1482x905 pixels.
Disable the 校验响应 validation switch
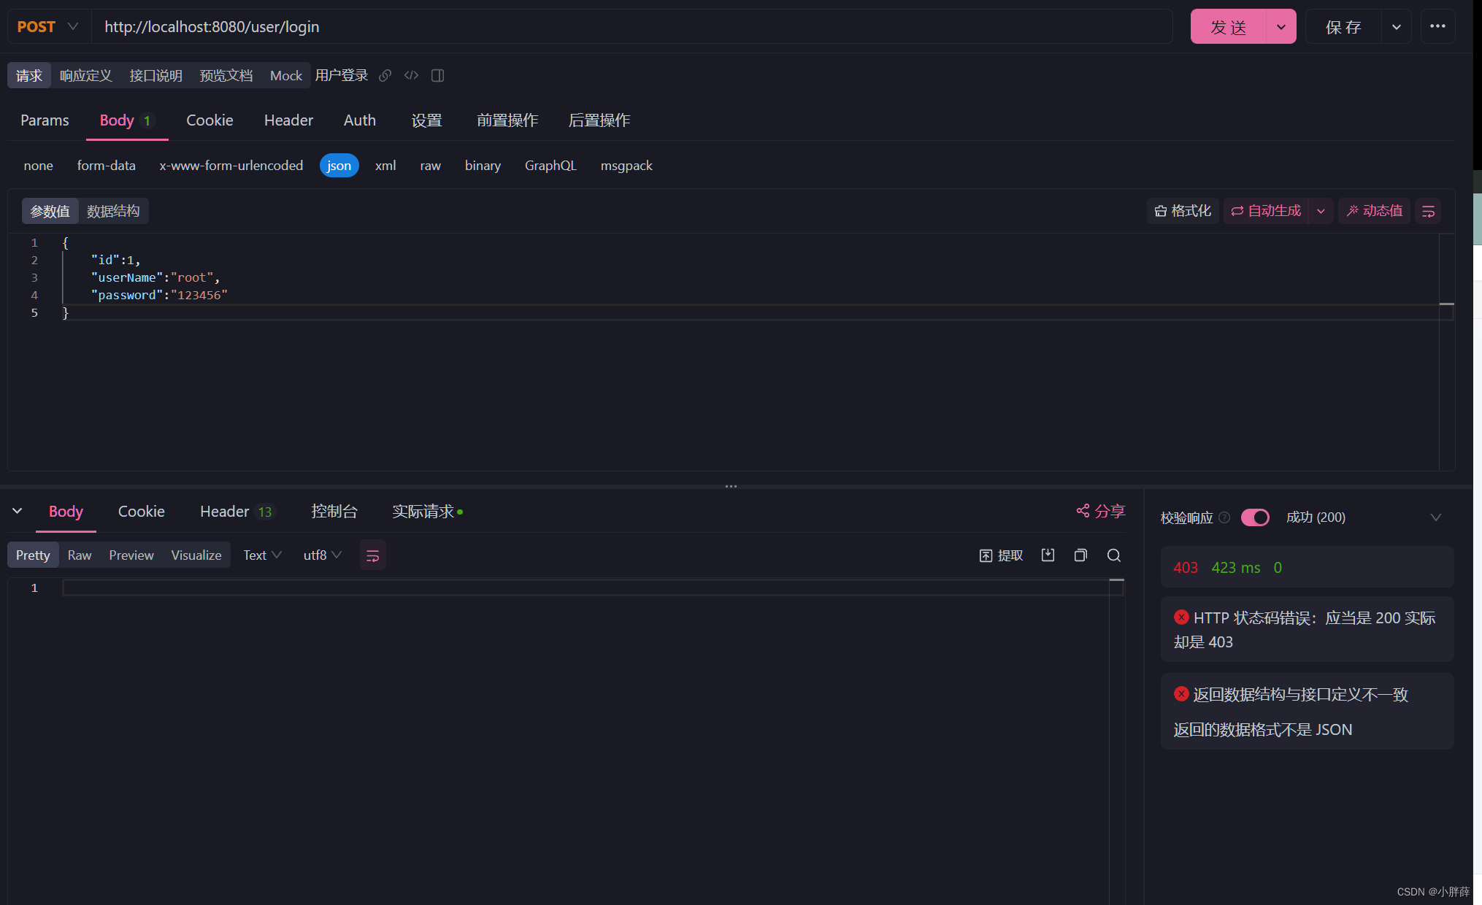click(x=1255, y=517)
